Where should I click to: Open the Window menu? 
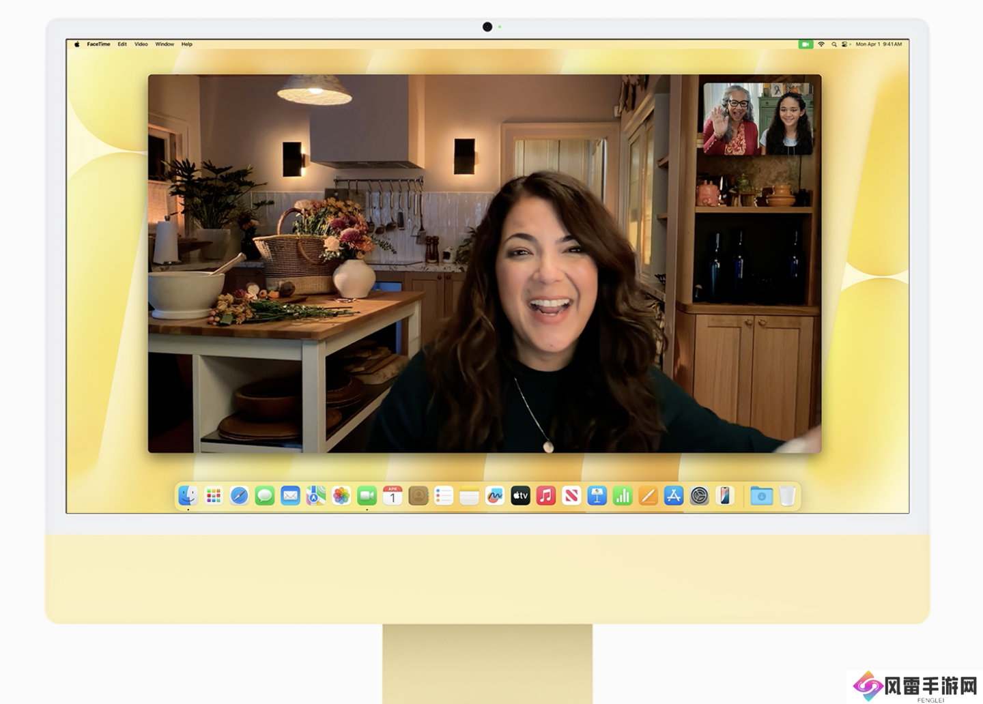click(x=165, y=44)
